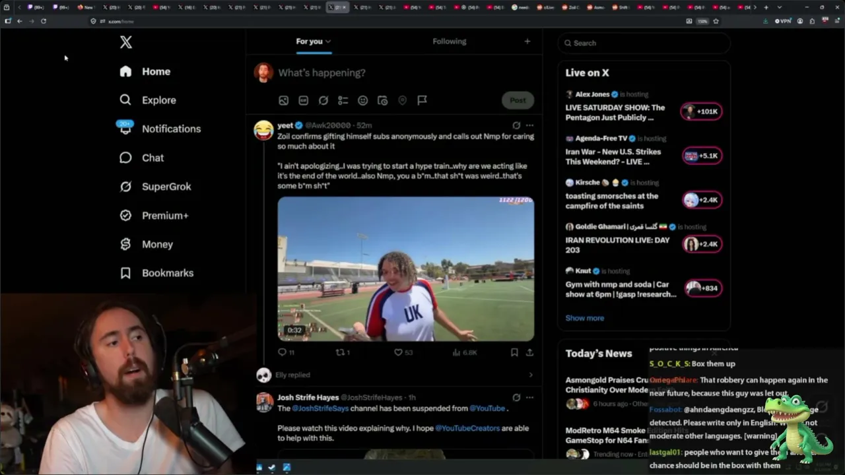
Task: Like yeet's post with the heart icon
Action: 398,352
